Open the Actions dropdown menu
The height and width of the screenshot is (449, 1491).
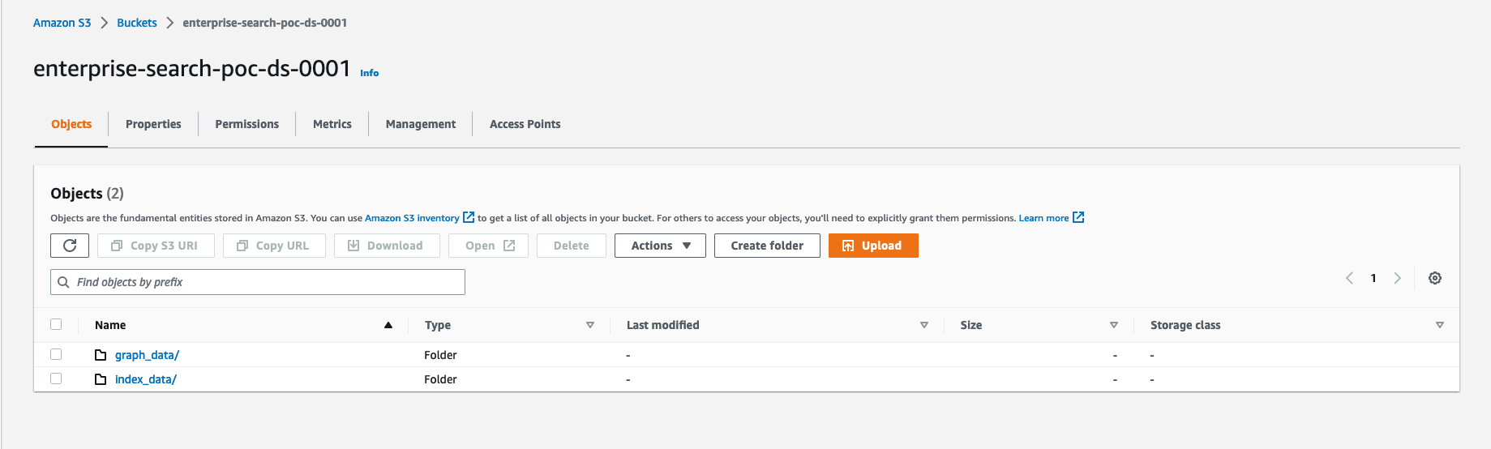pyautogui.click(x=660, y=246)
